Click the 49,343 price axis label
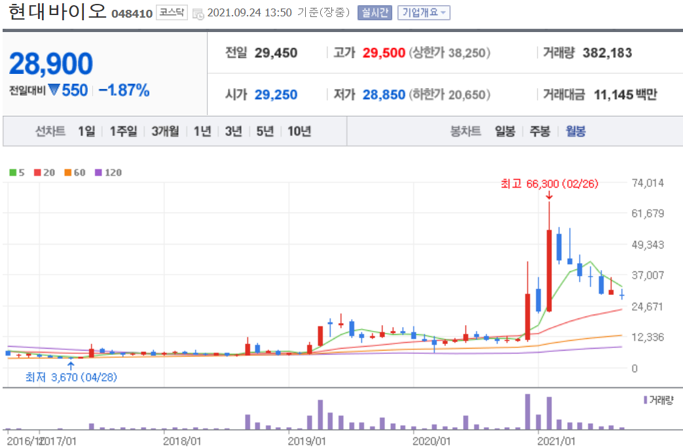The width and height of the screenshot is (683, 448). point(648,245)
